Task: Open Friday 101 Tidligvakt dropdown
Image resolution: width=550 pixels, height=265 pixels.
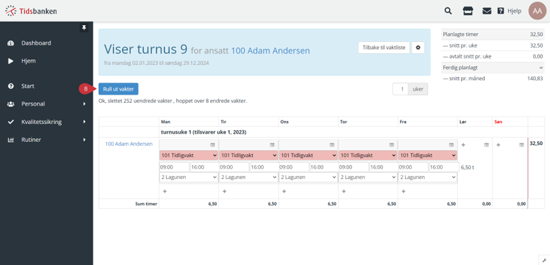Action: pyautogui.click(x=428, y=155)
